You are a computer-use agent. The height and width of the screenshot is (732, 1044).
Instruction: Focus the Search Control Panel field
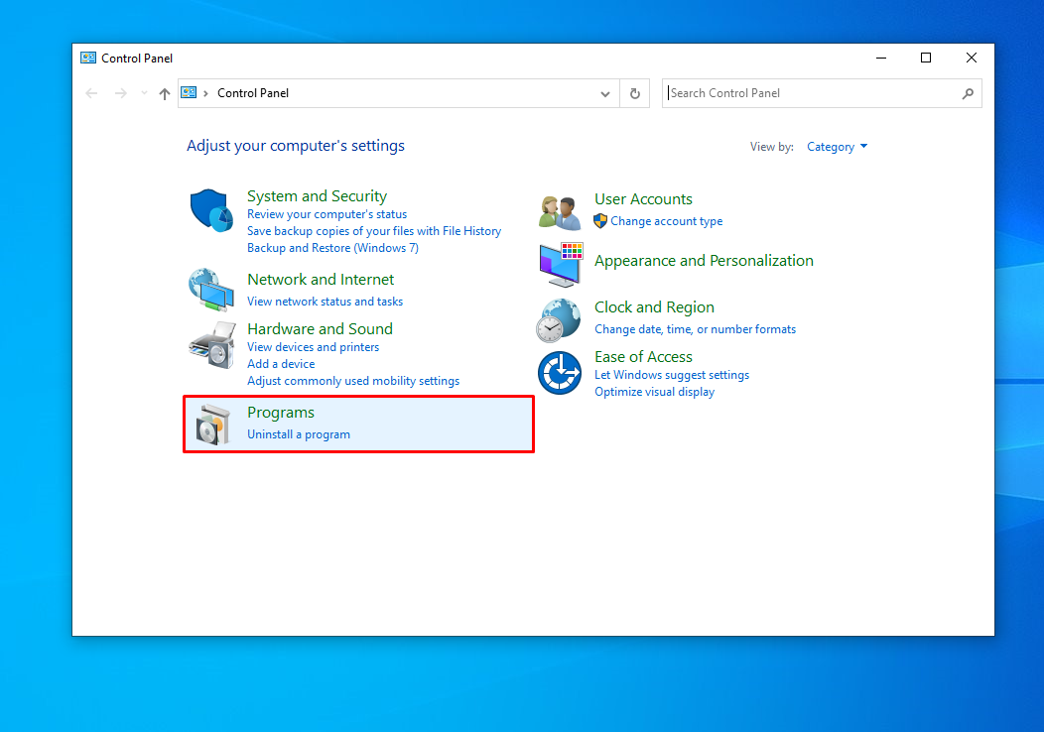click(822, 93)
